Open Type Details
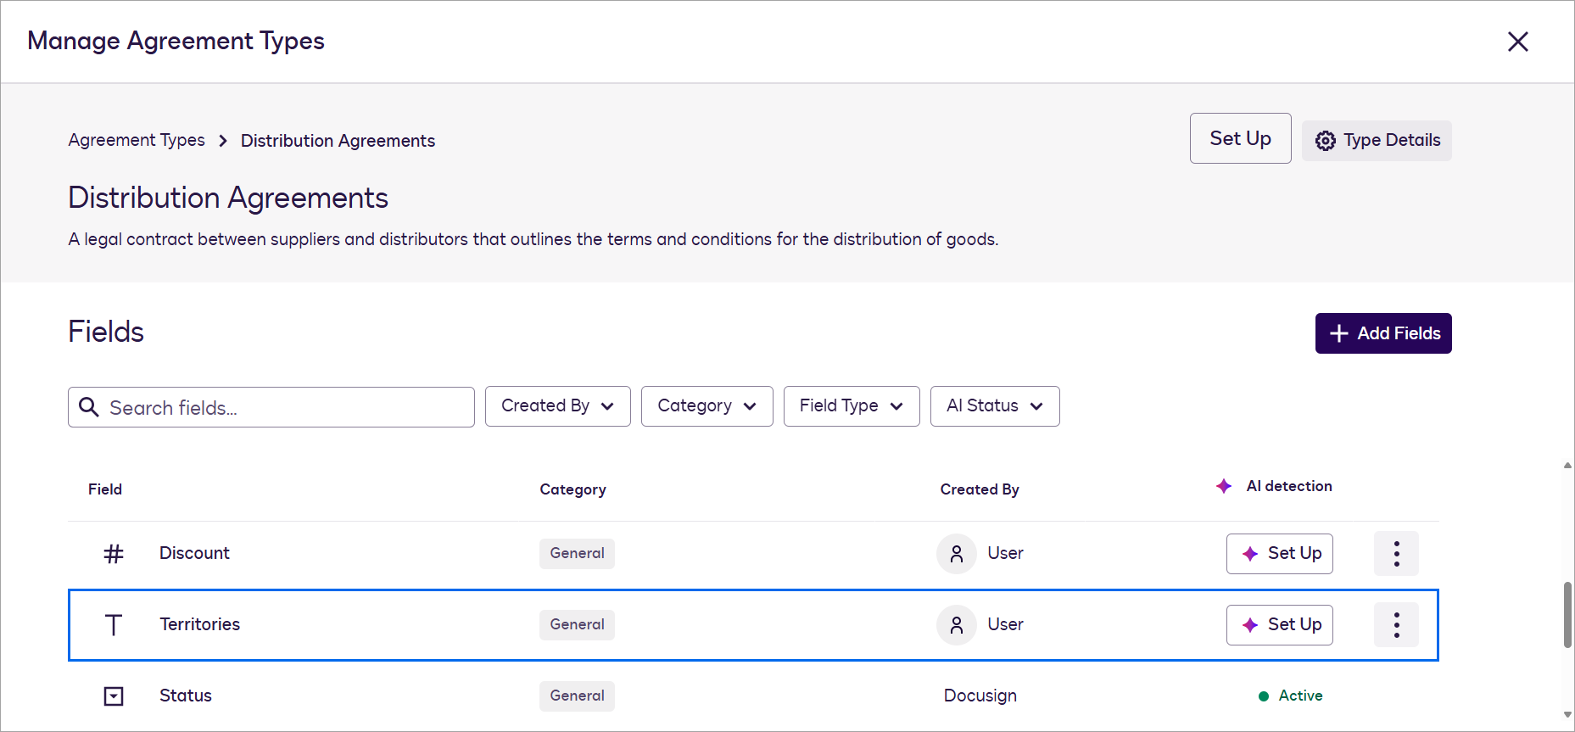 click(1377, 141)
